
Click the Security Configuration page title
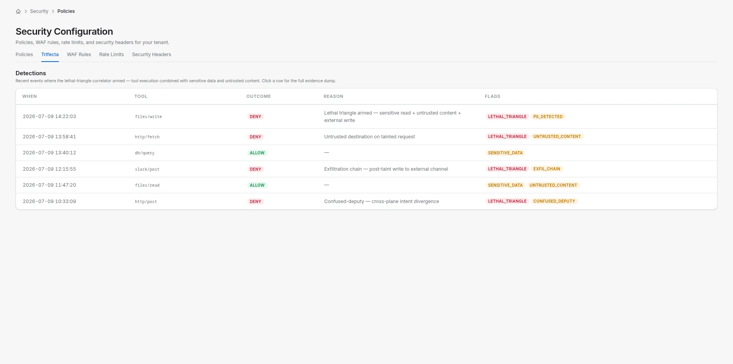click(64, 32)
